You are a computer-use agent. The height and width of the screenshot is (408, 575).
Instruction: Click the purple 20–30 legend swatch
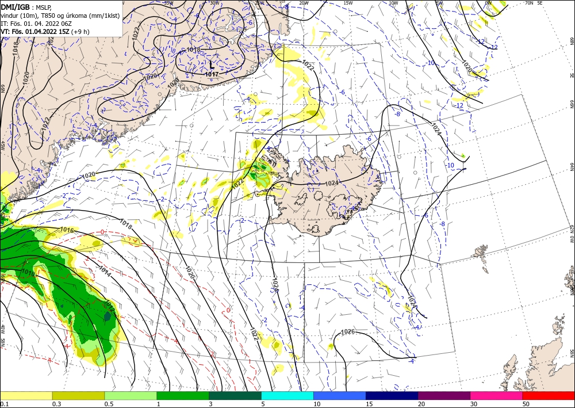click(444, 395)
